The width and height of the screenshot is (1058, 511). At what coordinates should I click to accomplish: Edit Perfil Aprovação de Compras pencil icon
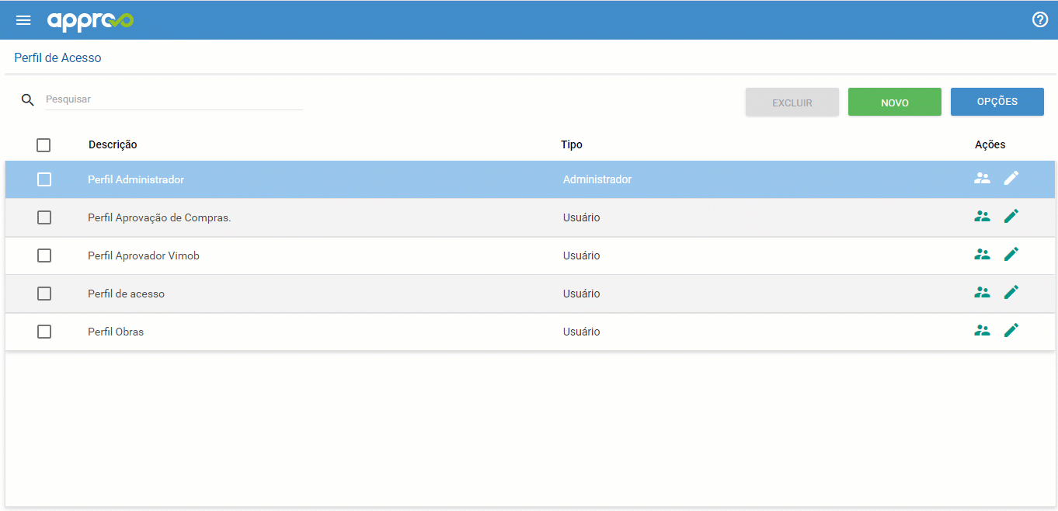pyautogui.click(x=1011, y=216)
